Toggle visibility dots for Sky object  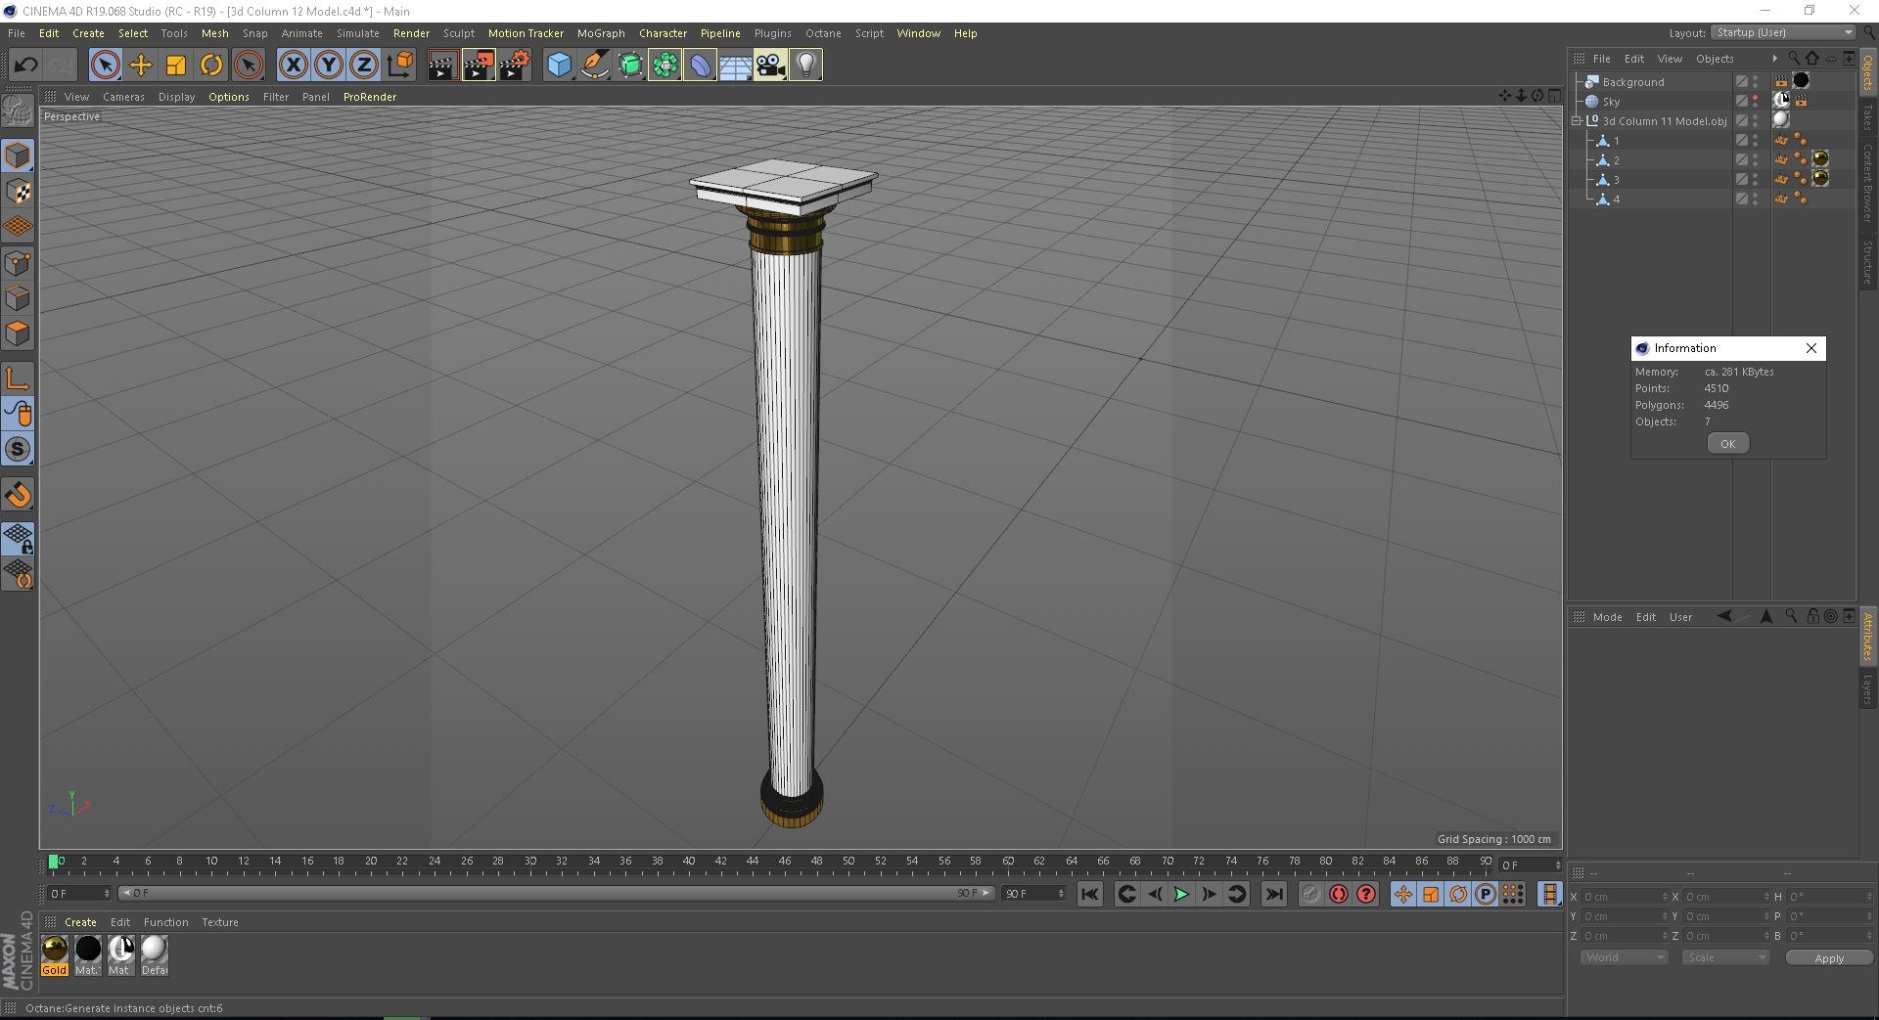(1756, 102)
